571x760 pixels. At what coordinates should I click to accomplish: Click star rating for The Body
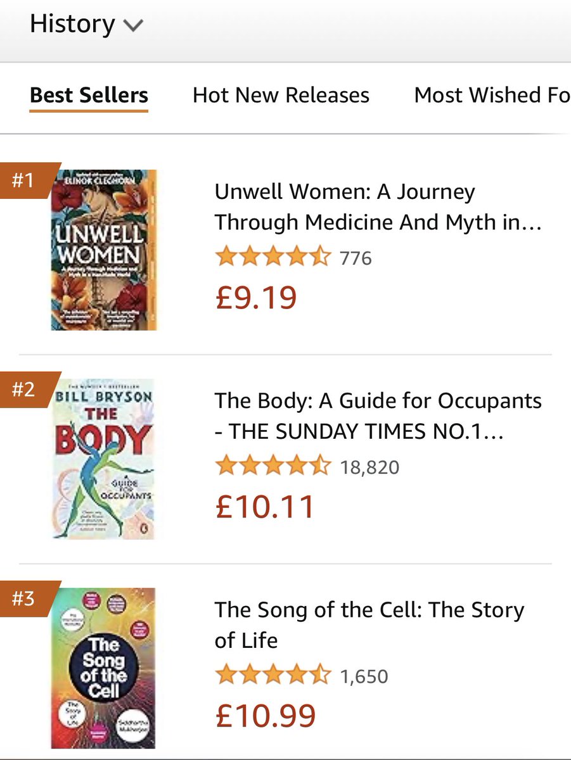[273, 467]
